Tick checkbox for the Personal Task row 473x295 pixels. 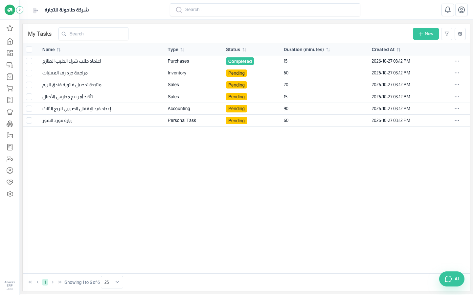click(x=29, y=120)
